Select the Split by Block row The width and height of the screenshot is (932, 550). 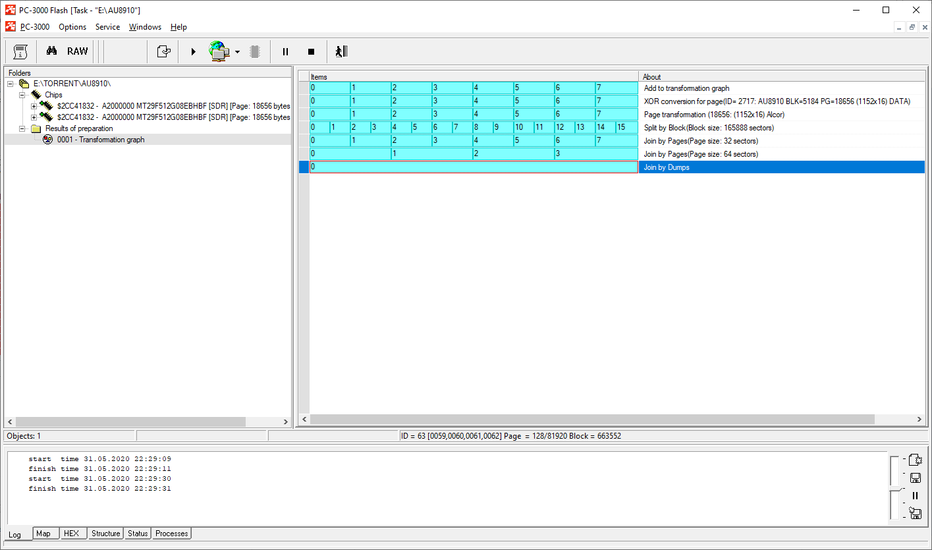[708, 128]
